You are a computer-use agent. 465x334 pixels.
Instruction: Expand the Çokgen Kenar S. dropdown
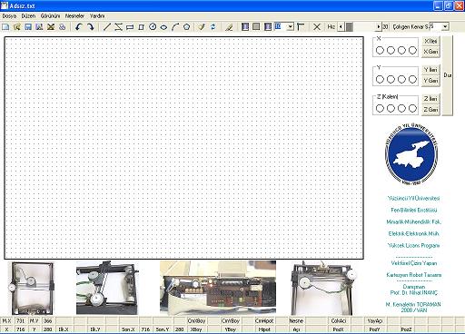tap(445, 26)
